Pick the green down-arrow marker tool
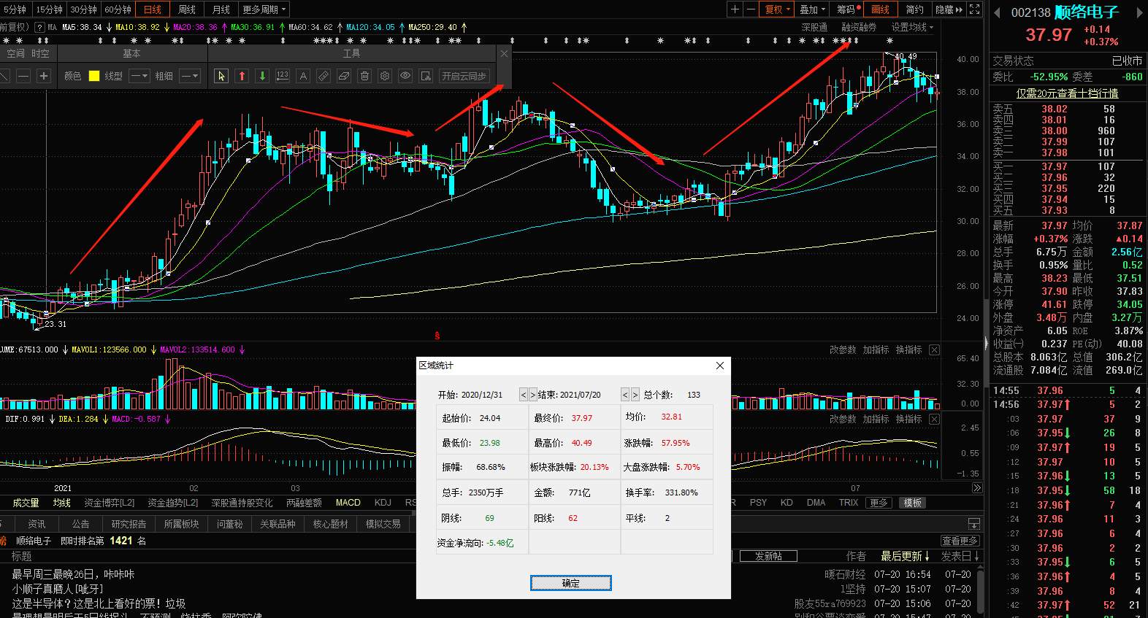 click(x=262, y=76)
